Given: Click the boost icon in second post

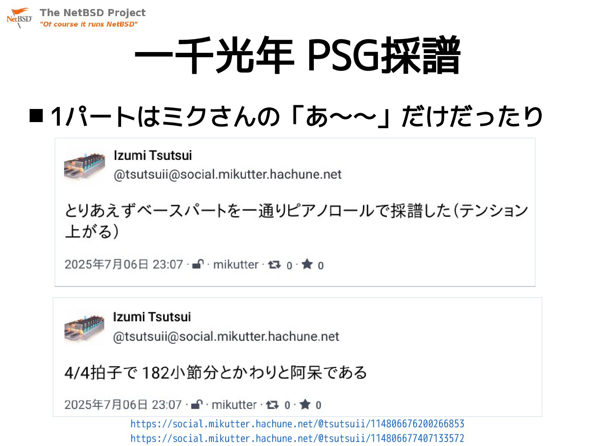Looking at the screenshot, I should point(273,404).
